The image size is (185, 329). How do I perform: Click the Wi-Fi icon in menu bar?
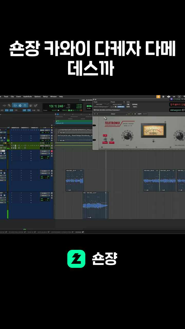184,97
